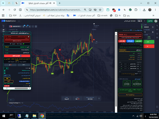
Task: Click the PocketOption logo
Action: tap(9, 21)
